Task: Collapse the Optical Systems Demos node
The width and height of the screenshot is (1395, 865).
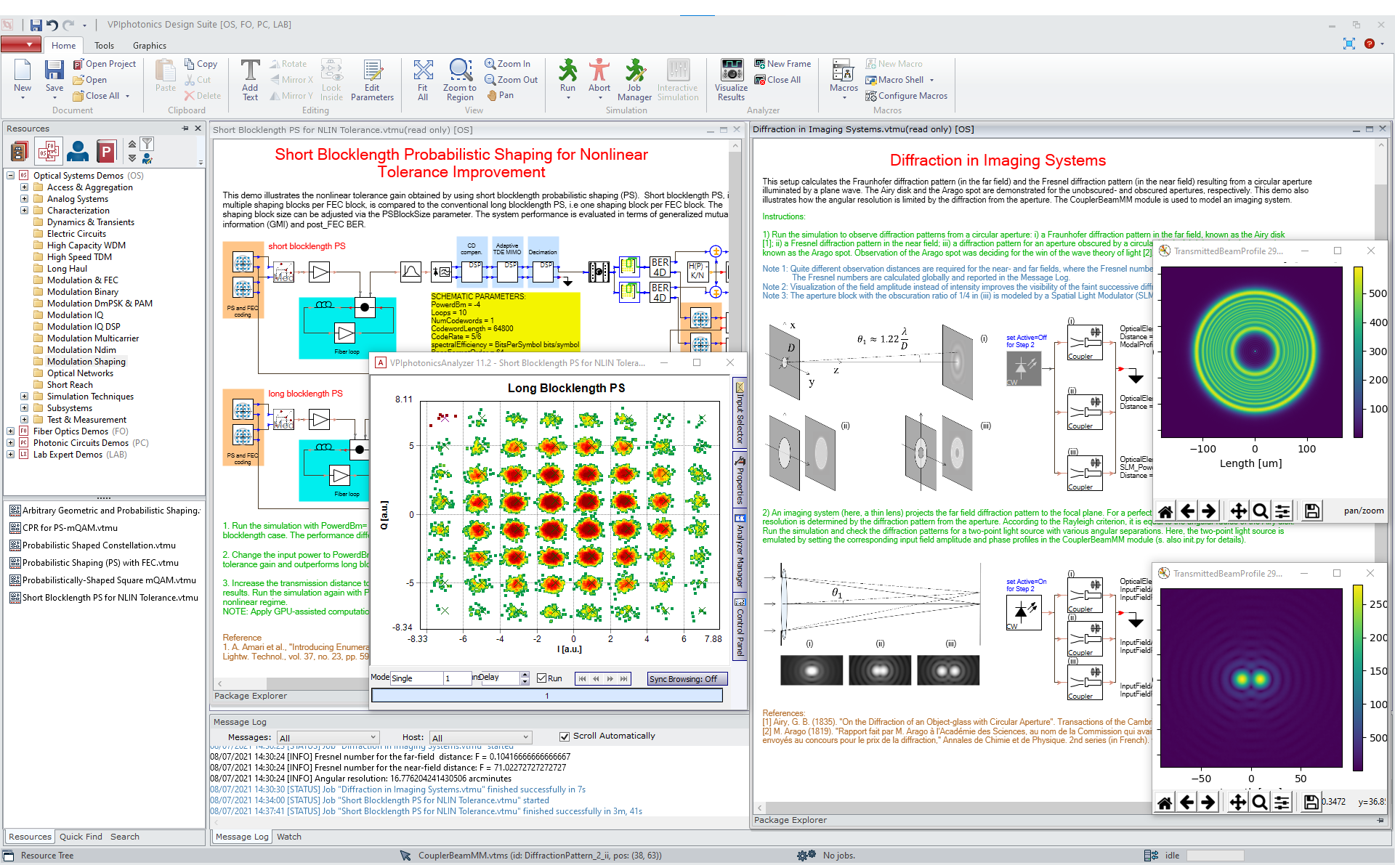Action: pos(10,176)
